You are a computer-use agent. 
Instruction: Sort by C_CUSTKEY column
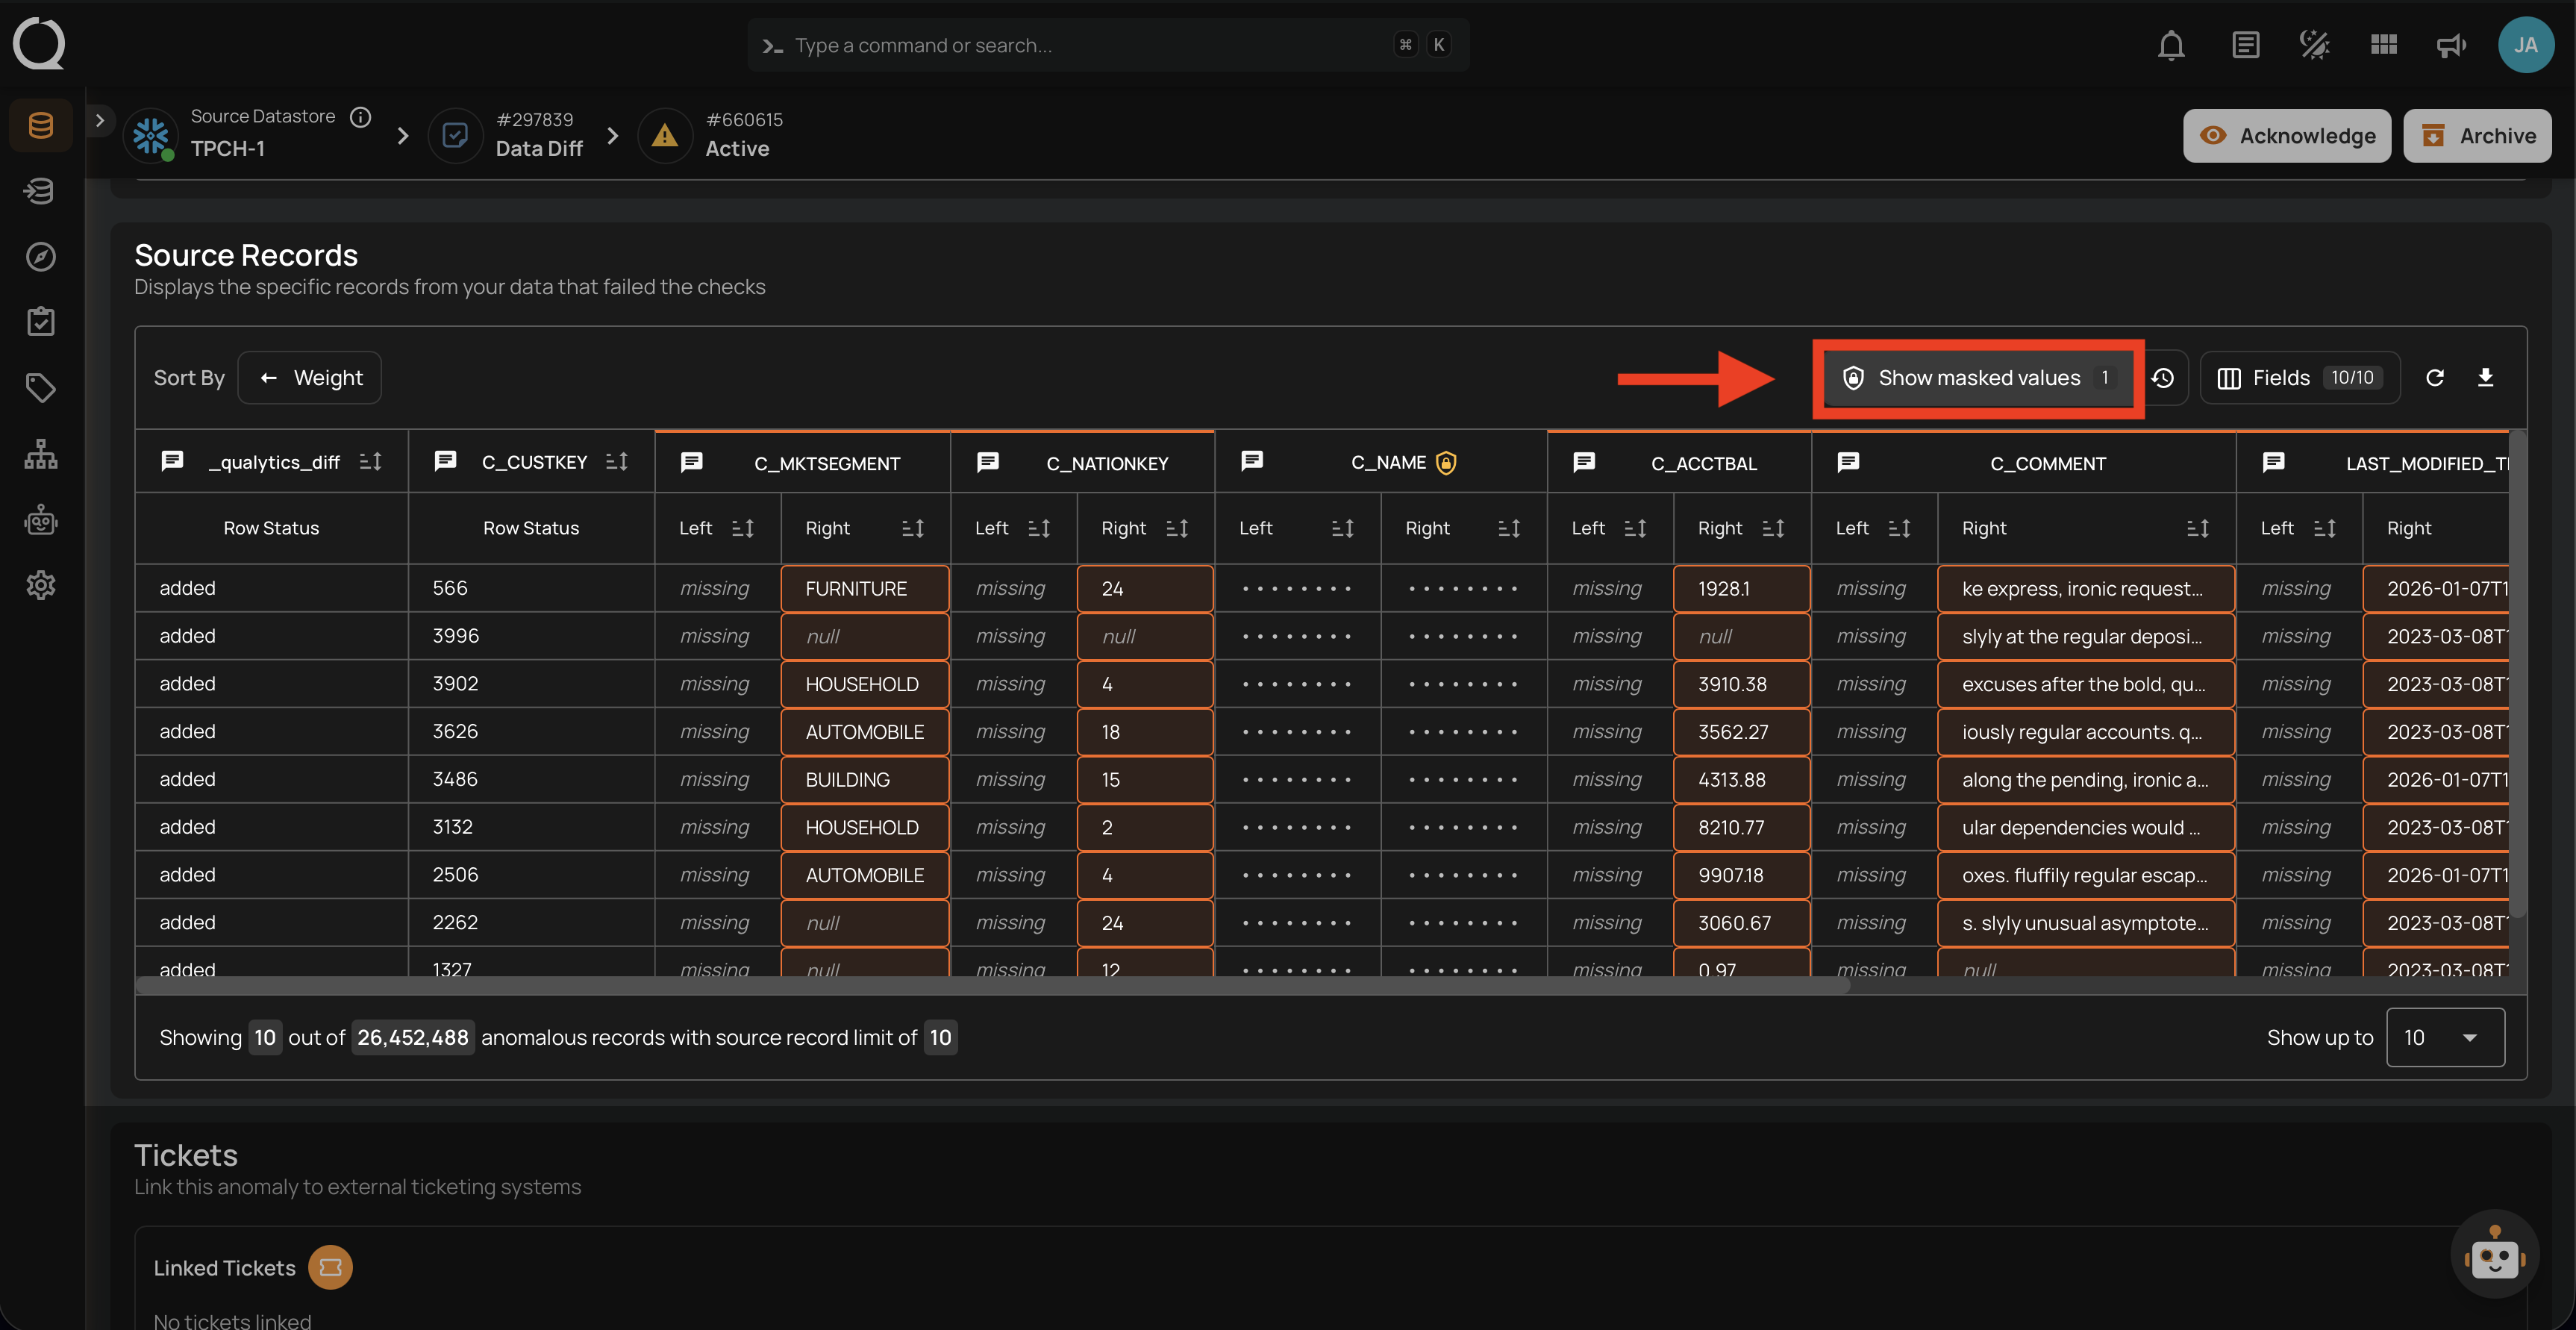tap(617, 461)
